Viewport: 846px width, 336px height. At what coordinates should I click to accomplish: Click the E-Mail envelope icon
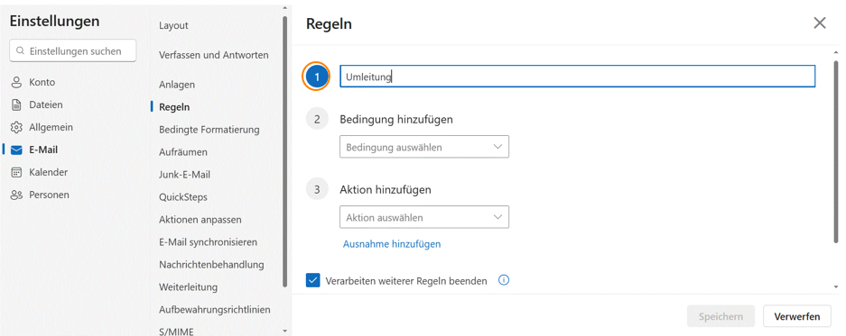17,150
